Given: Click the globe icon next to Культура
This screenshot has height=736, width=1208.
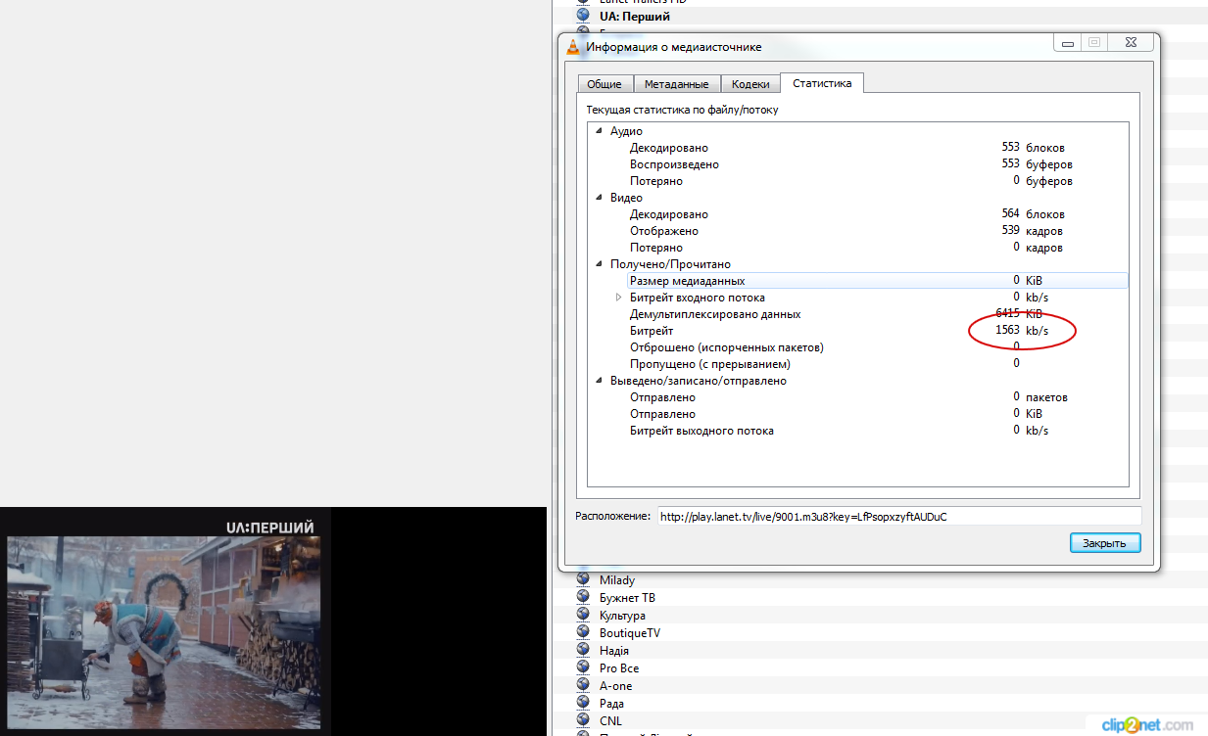Looking at the screenshot, I should (583, 616).
